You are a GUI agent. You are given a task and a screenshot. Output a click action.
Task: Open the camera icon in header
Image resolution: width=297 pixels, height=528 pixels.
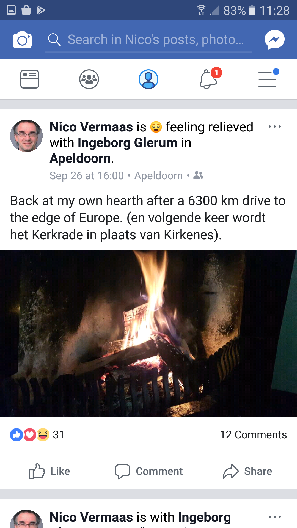point(22,40)
